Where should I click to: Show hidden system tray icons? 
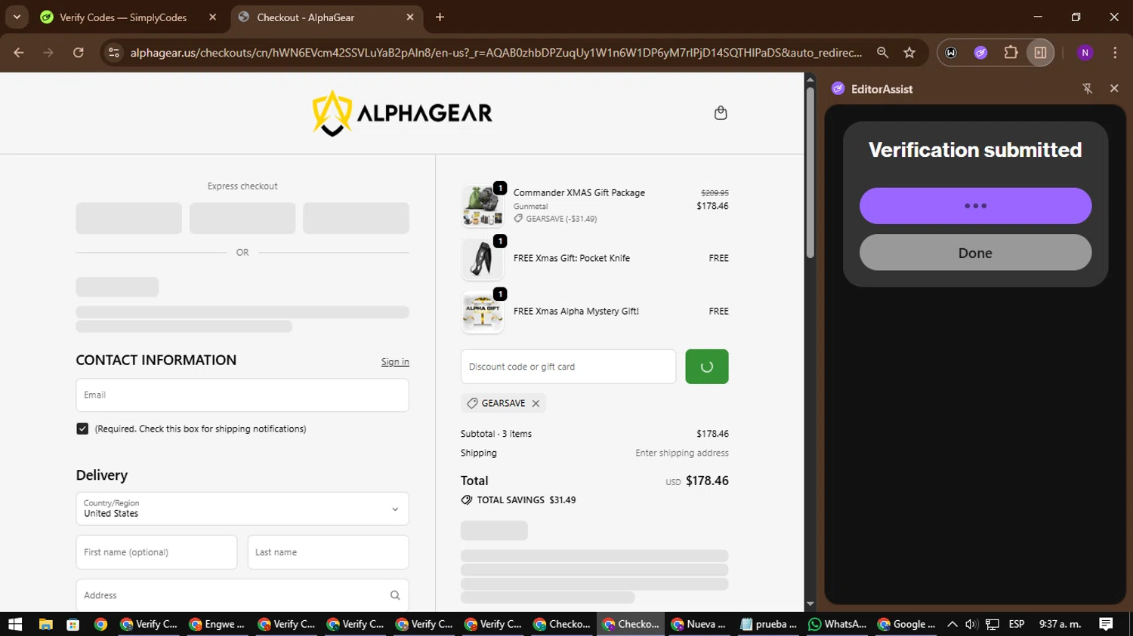(952, 624)
